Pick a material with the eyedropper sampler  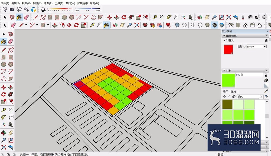coord(266,91)
